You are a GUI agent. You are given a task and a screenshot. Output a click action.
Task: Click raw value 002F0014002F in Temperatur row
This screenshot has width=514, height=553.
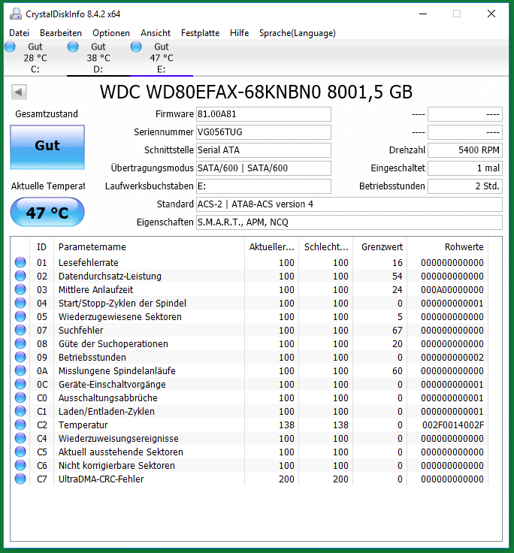453,425
